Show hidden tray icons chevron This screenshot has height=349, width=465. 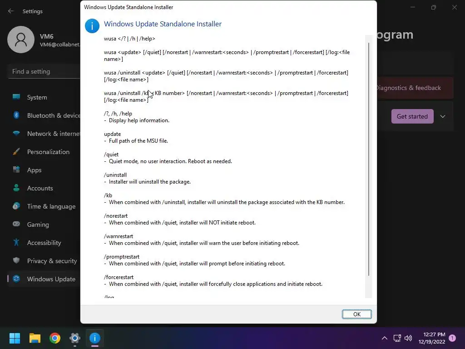(x=385, y=338)
